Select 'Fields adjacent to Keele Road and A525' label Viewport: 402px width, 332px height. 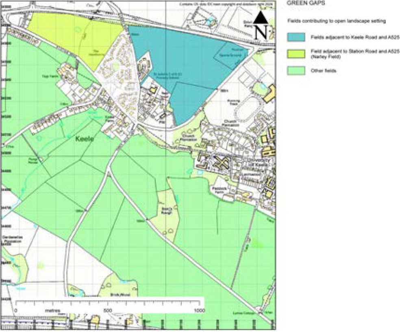pos(355,37)
